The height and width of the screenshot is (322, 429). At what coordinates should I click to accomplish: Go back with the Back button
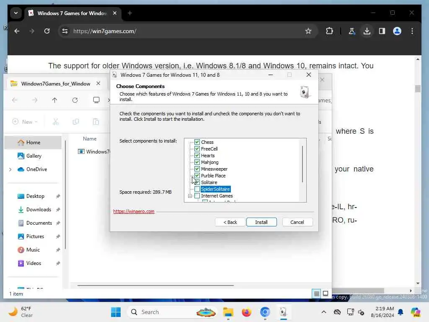coord(230,222)
